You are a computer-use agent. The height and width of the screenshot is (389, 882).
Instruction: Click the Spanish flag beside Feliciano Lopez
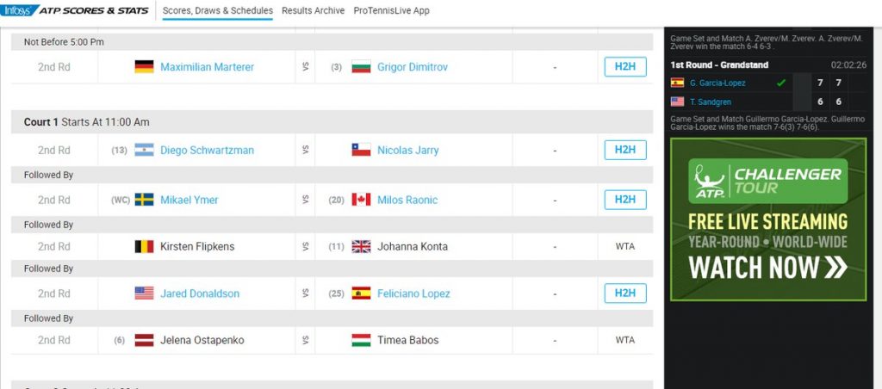361,293
